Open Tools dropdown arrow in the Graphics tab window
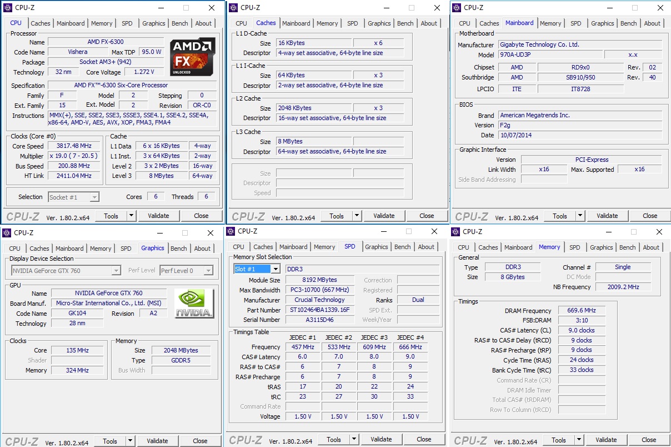This screenshot has height=447, width=671. click(x=131, y=441)
